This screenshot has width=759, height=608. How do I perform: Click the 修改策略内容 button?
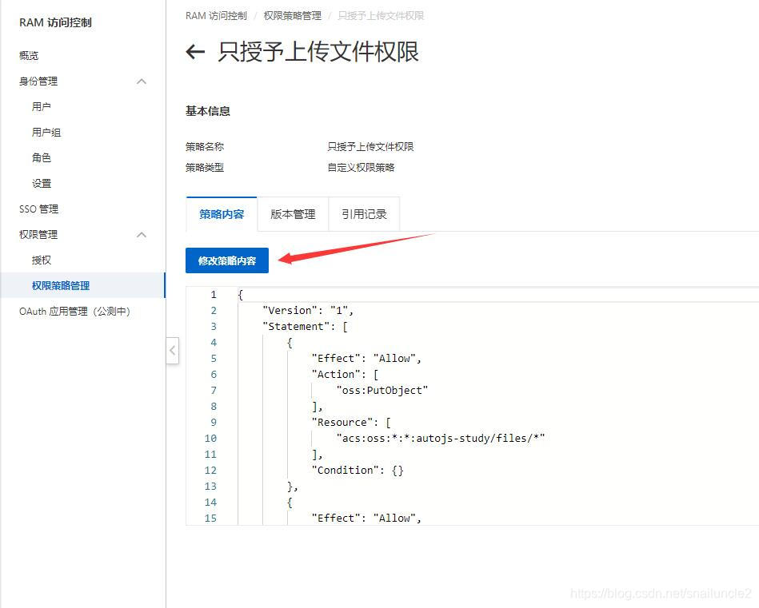click(227, 260)
